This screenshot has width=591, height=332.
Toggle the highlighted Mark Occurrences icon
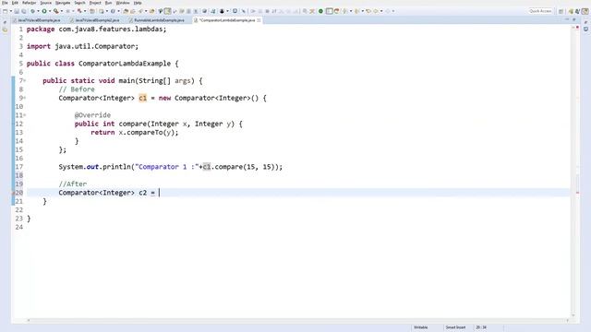coord(167,11)
